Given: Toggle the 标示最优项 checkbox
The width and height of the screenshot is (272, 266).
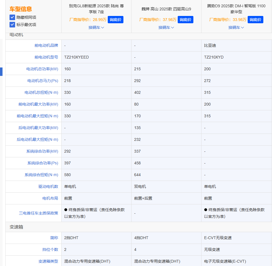Looking at the screenshot, I should [x=12, y=25].
